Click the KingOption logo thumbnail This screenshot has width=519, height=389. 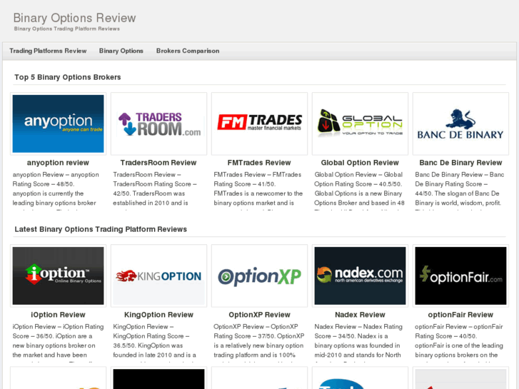click(159, 276)
